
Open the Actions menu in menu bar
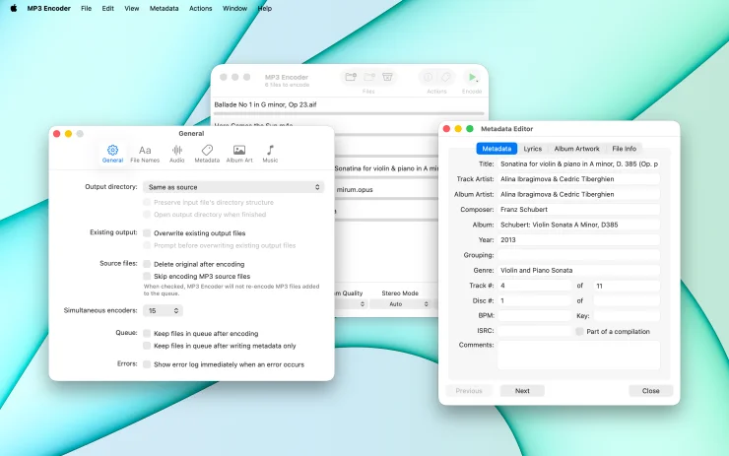(x=200, y=8)
